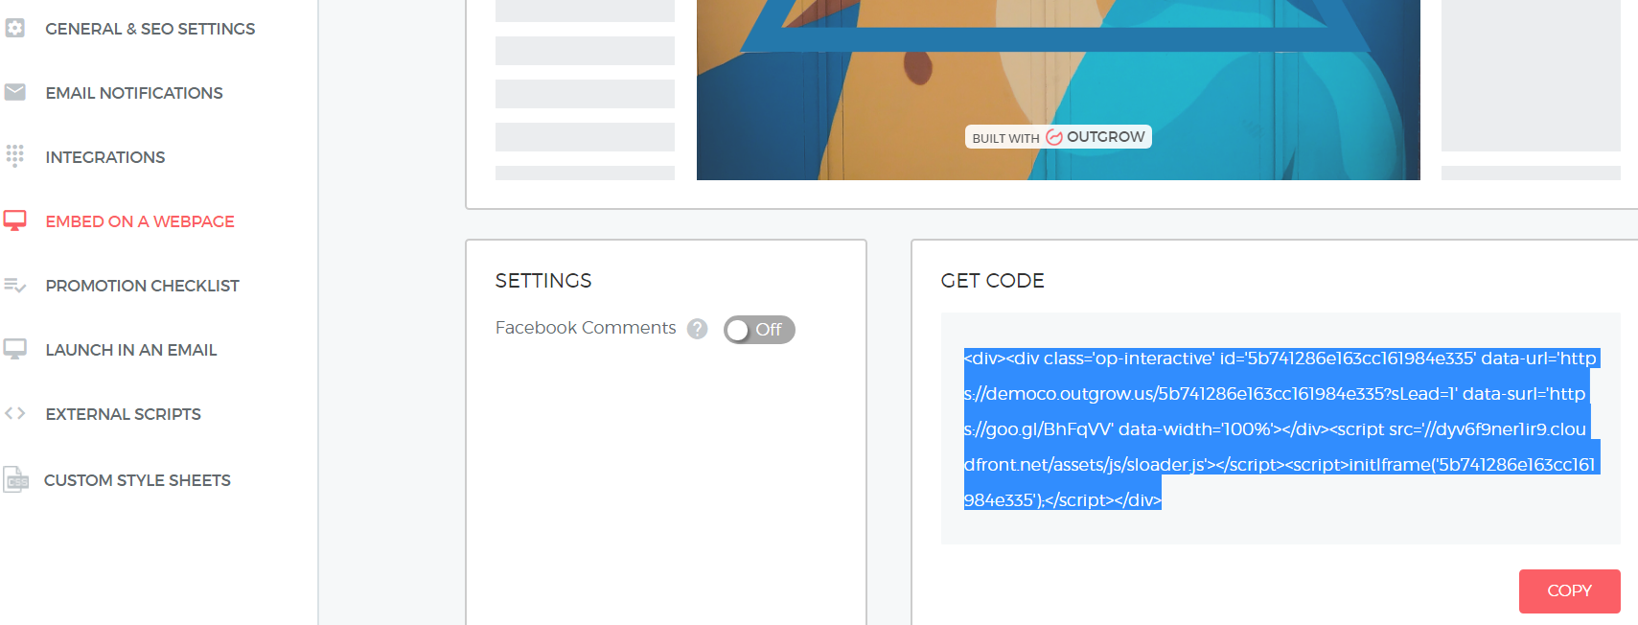
Task: Click the embed preview image
Action: [1058, 90]
